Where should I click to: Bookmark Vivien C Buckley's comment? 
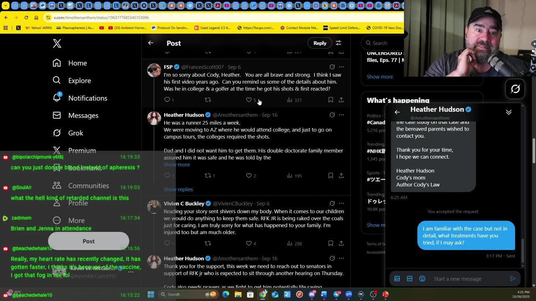pyautogui.click(x=330, y=243)
